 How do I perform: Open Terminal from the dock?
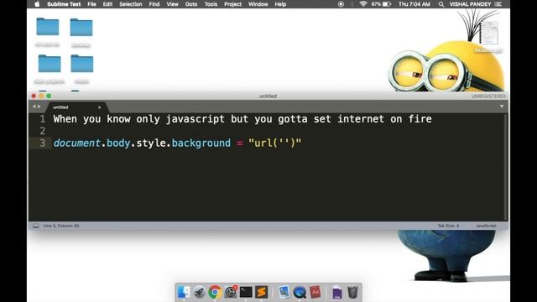click(246, 292)
